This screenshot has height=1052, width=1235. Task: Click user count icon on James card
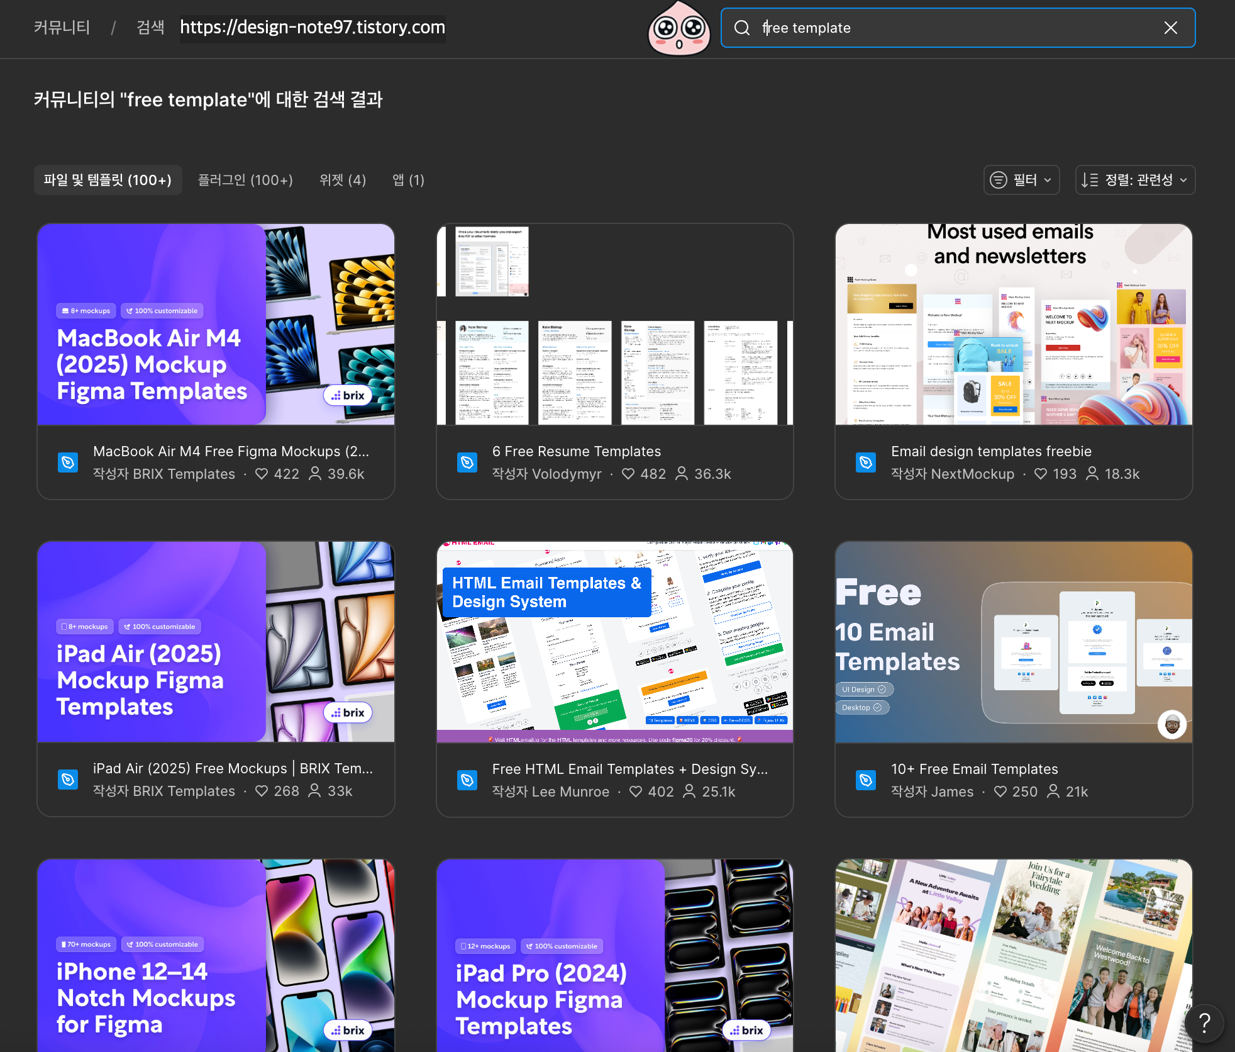[1053, 792]
